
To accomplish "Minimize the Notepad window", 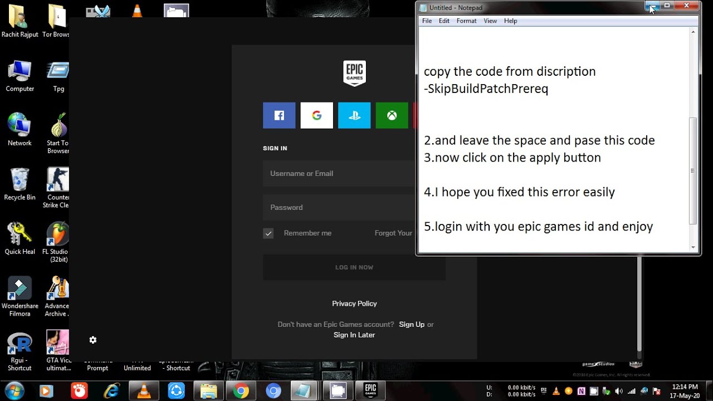I will [652, 6].
